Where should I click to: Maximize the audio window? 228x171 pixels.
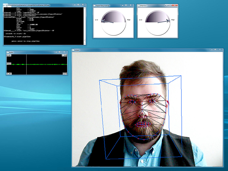(60, 52)
